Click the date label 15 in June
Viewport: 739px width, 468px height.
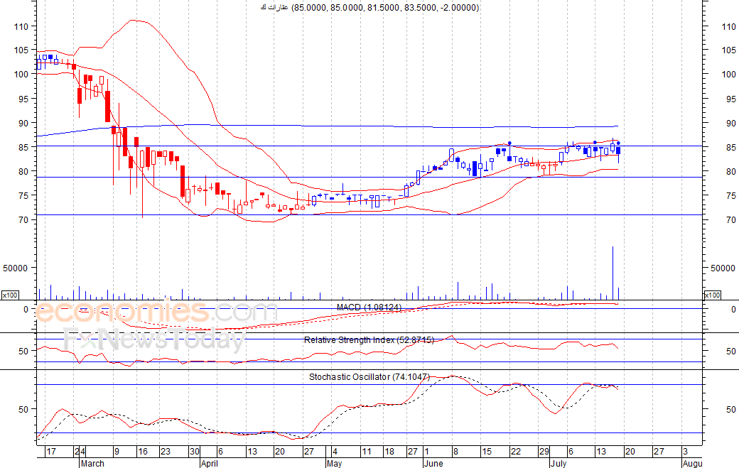[x=486, y=452]
